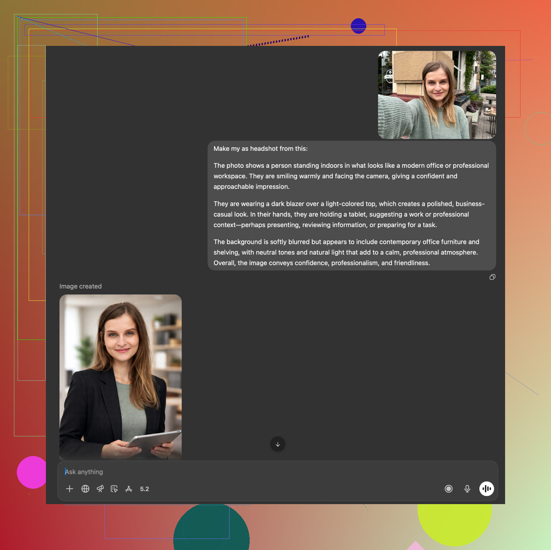Image resolution: width=551 pixels, height=550 pixels.
Task: Toggle the circular record button in the composer
Action: tap(448, 489)
